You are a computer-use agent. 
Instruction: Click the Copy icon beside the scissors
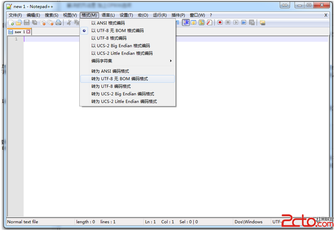click(x=76, y=23)
